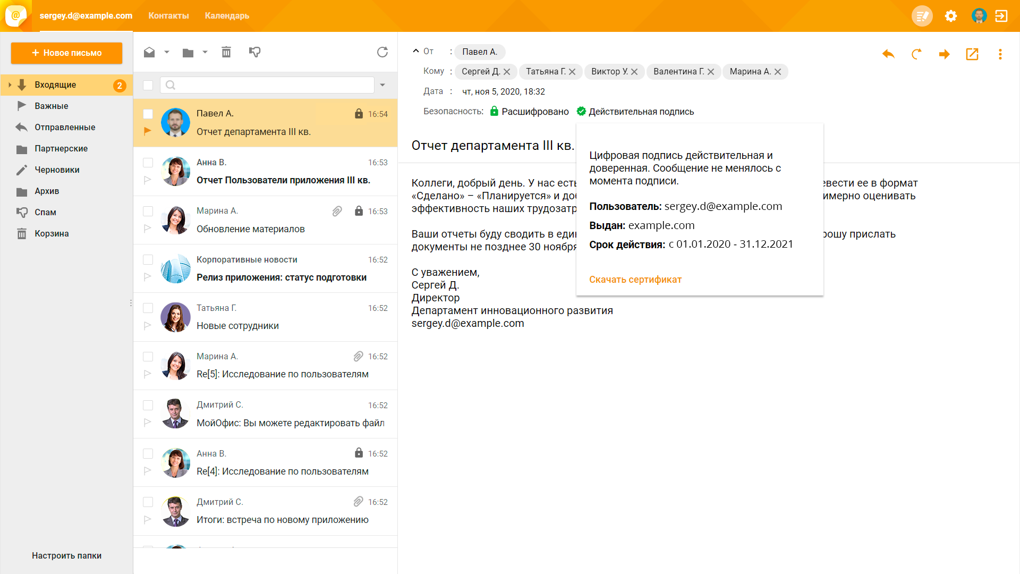Collapse the message header details chevron
Image resolution: width=1020 pixels, height=574 pixels.
[x=415, y=51]
